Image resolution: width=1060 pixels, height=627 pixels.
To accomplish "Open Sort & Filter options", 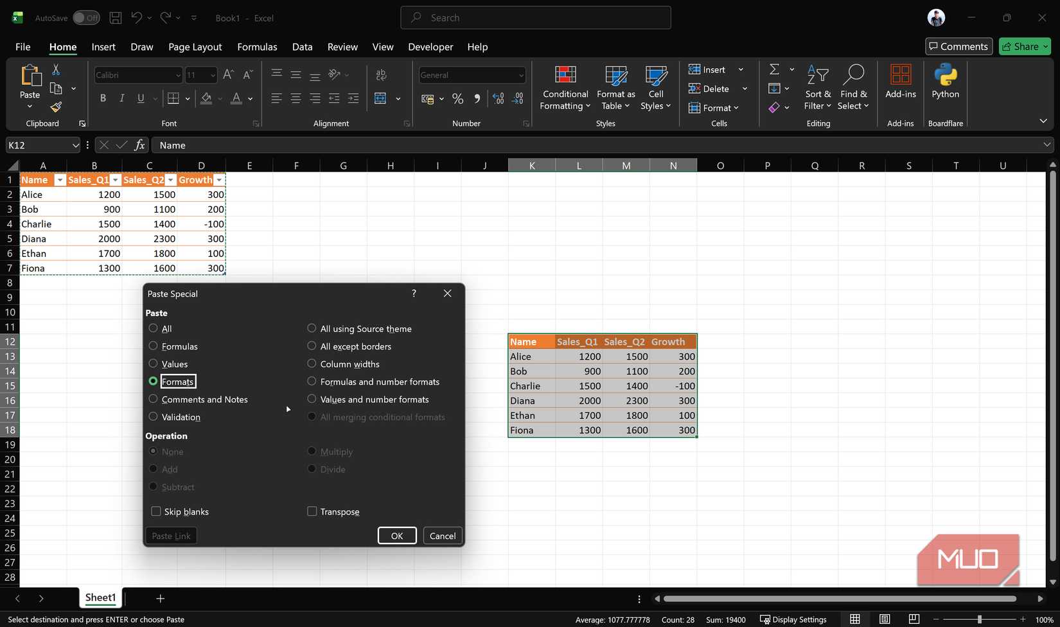I will coord(817,88).
